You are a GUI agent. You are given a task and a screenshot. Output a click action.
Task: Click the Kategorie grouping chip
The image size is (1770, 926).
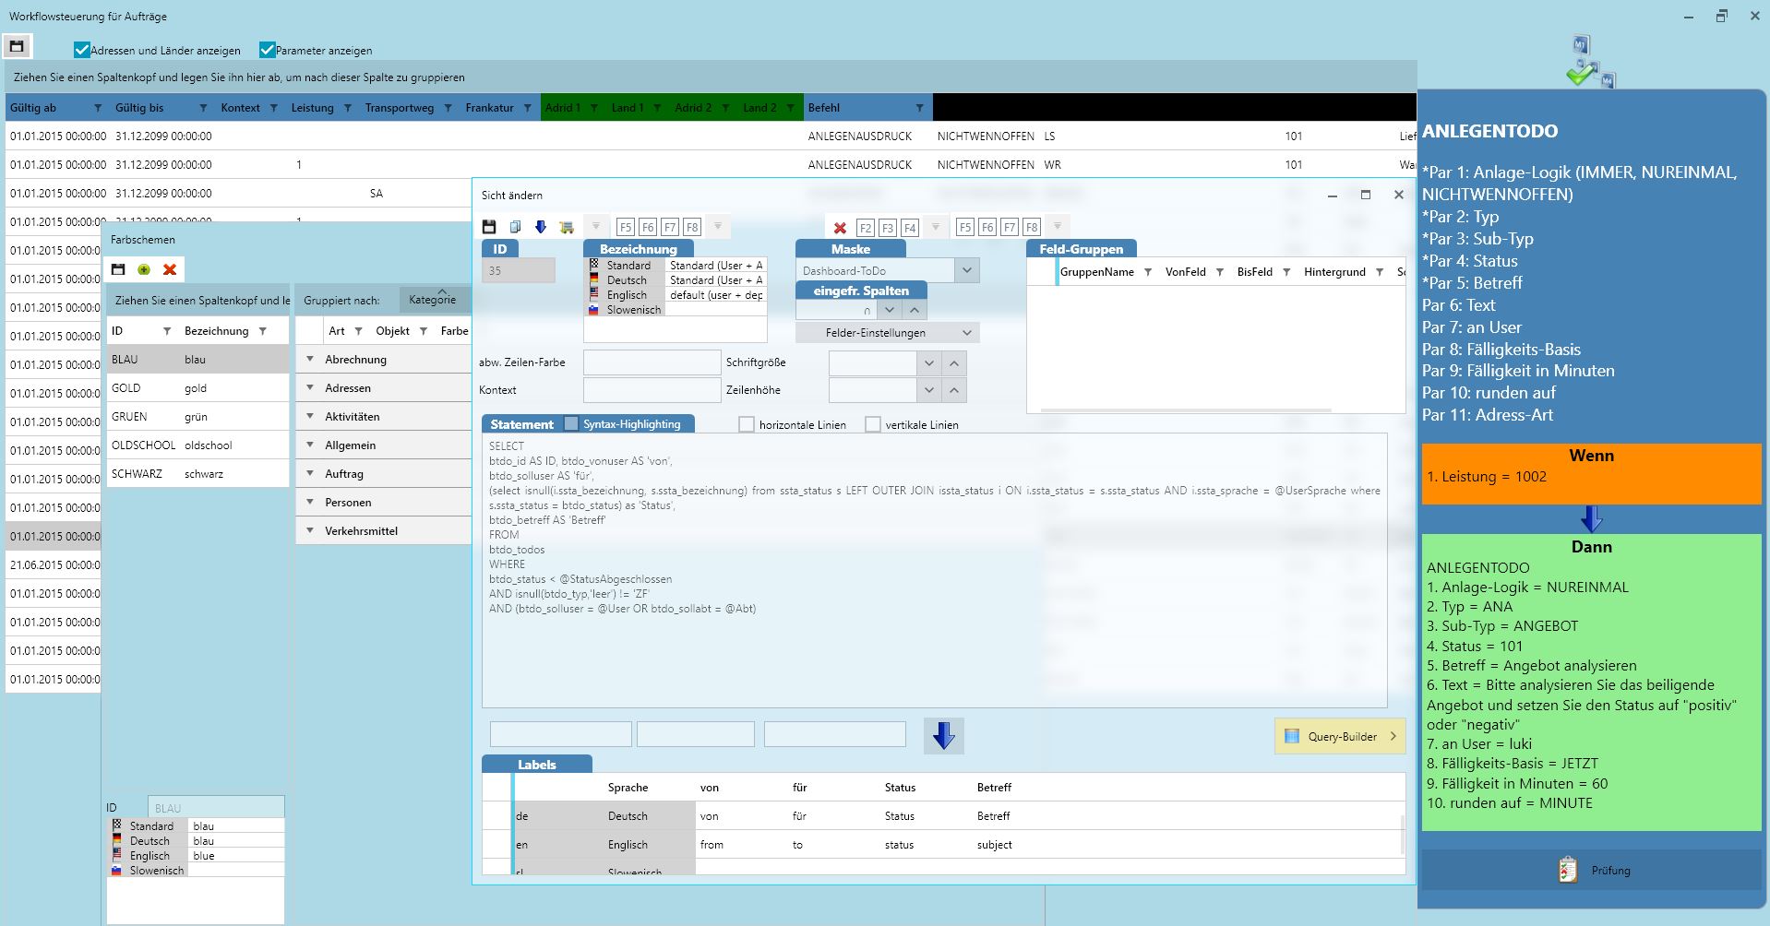[x=432, y=300]
